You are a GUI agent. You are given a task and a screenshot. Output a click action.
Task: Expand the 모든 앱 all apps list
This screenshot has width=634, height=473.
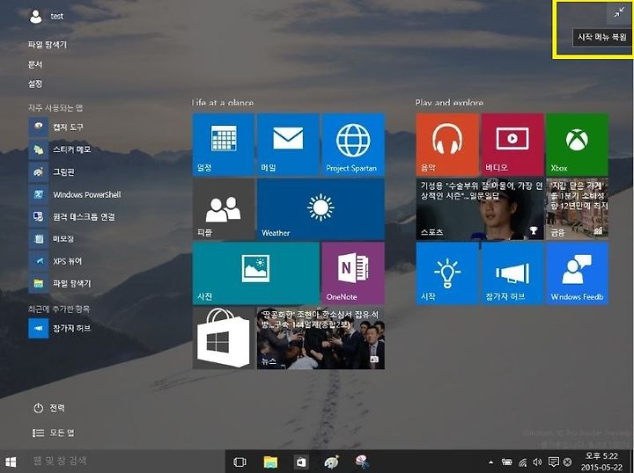tap(54, 433)
